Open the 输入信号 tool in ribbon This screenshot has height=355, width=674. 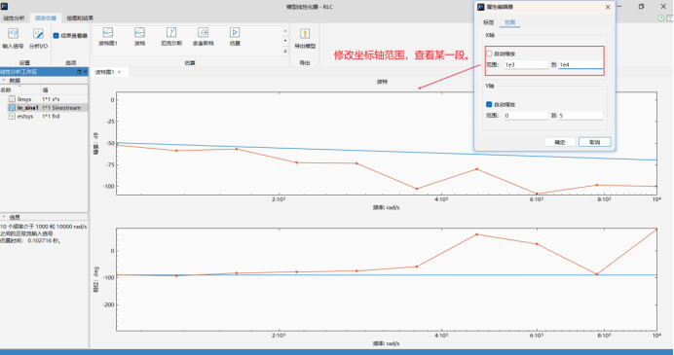coord(13,38)
